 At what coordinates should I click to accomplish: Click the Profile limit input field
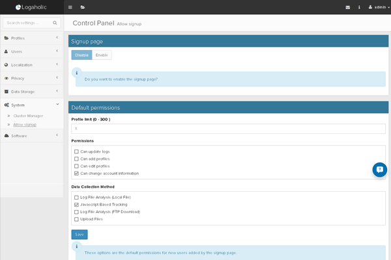point(228,129)
